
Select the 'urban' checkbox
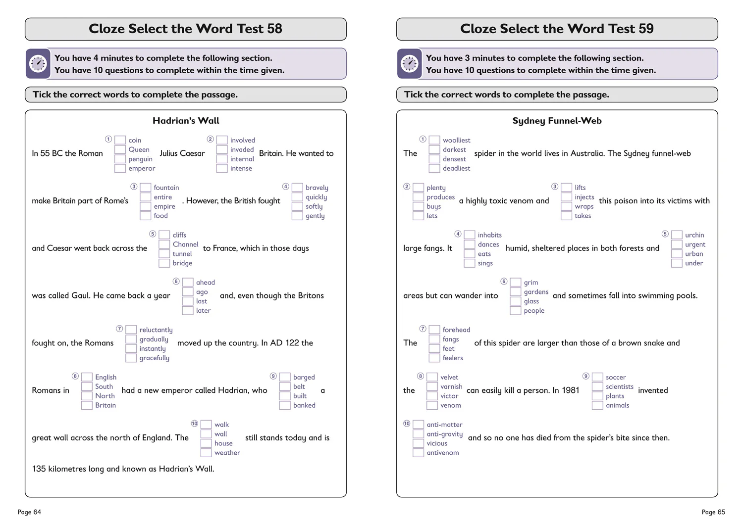(x=677, y=254)
